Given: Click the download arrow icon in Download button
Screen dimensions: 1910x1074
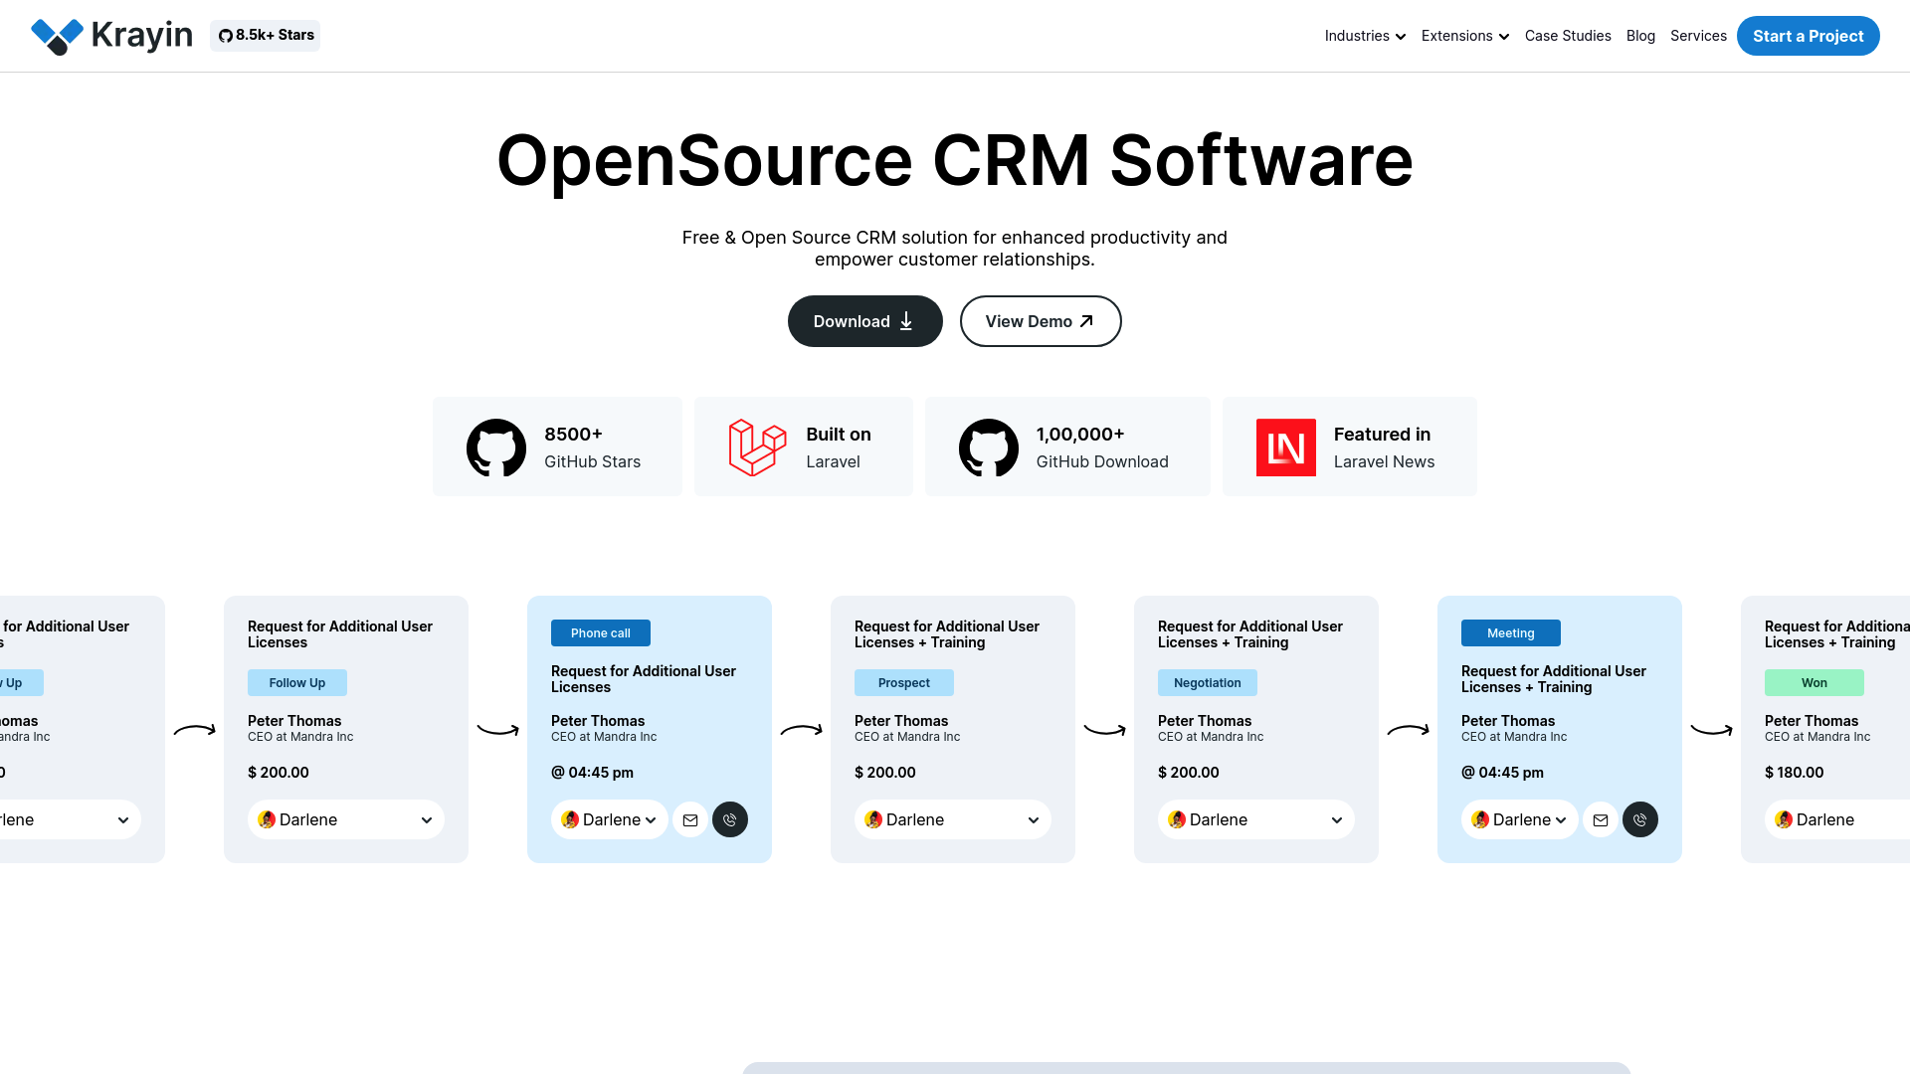Looking at the screenshot, I should 906,321.
